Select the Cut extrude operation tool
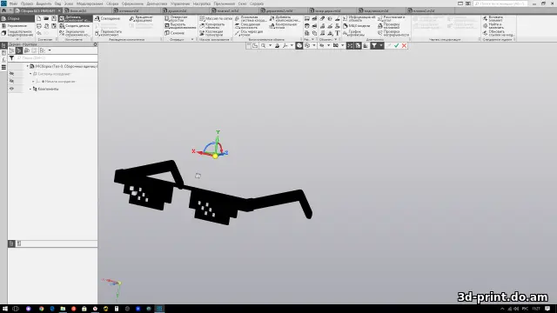This screenshot has width=557, height=313. click(180, 26)
